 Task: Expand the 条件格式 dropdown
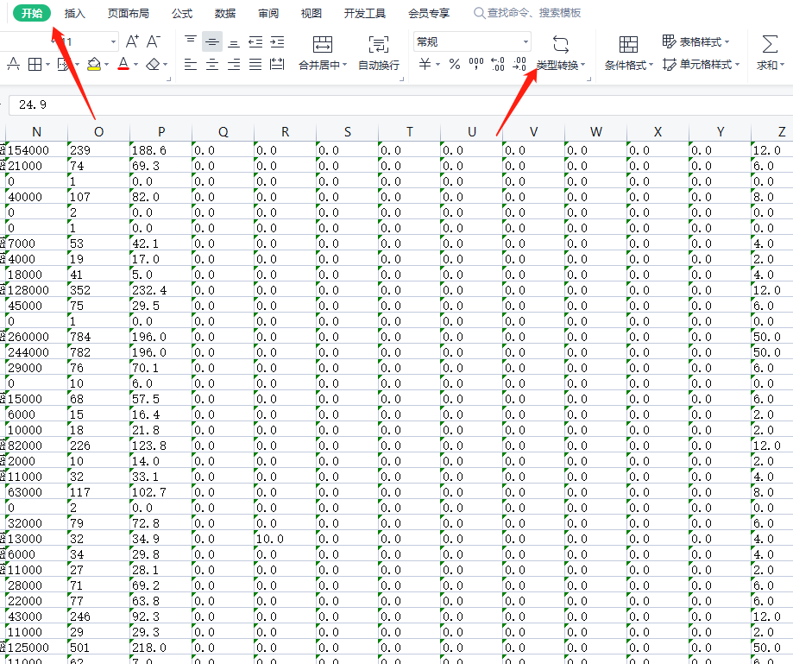(651, 65)
